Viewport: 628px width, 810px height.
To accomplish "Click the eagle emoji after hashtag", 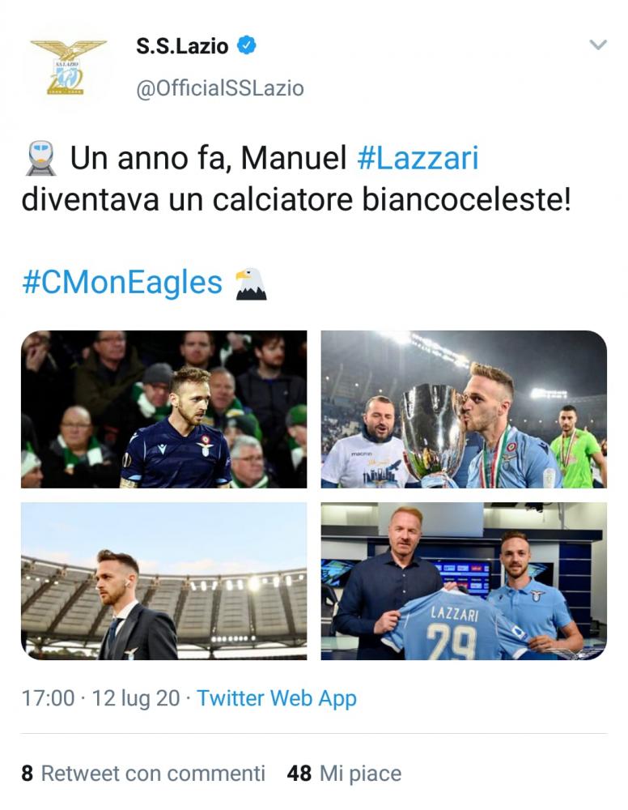I will 251,283.
